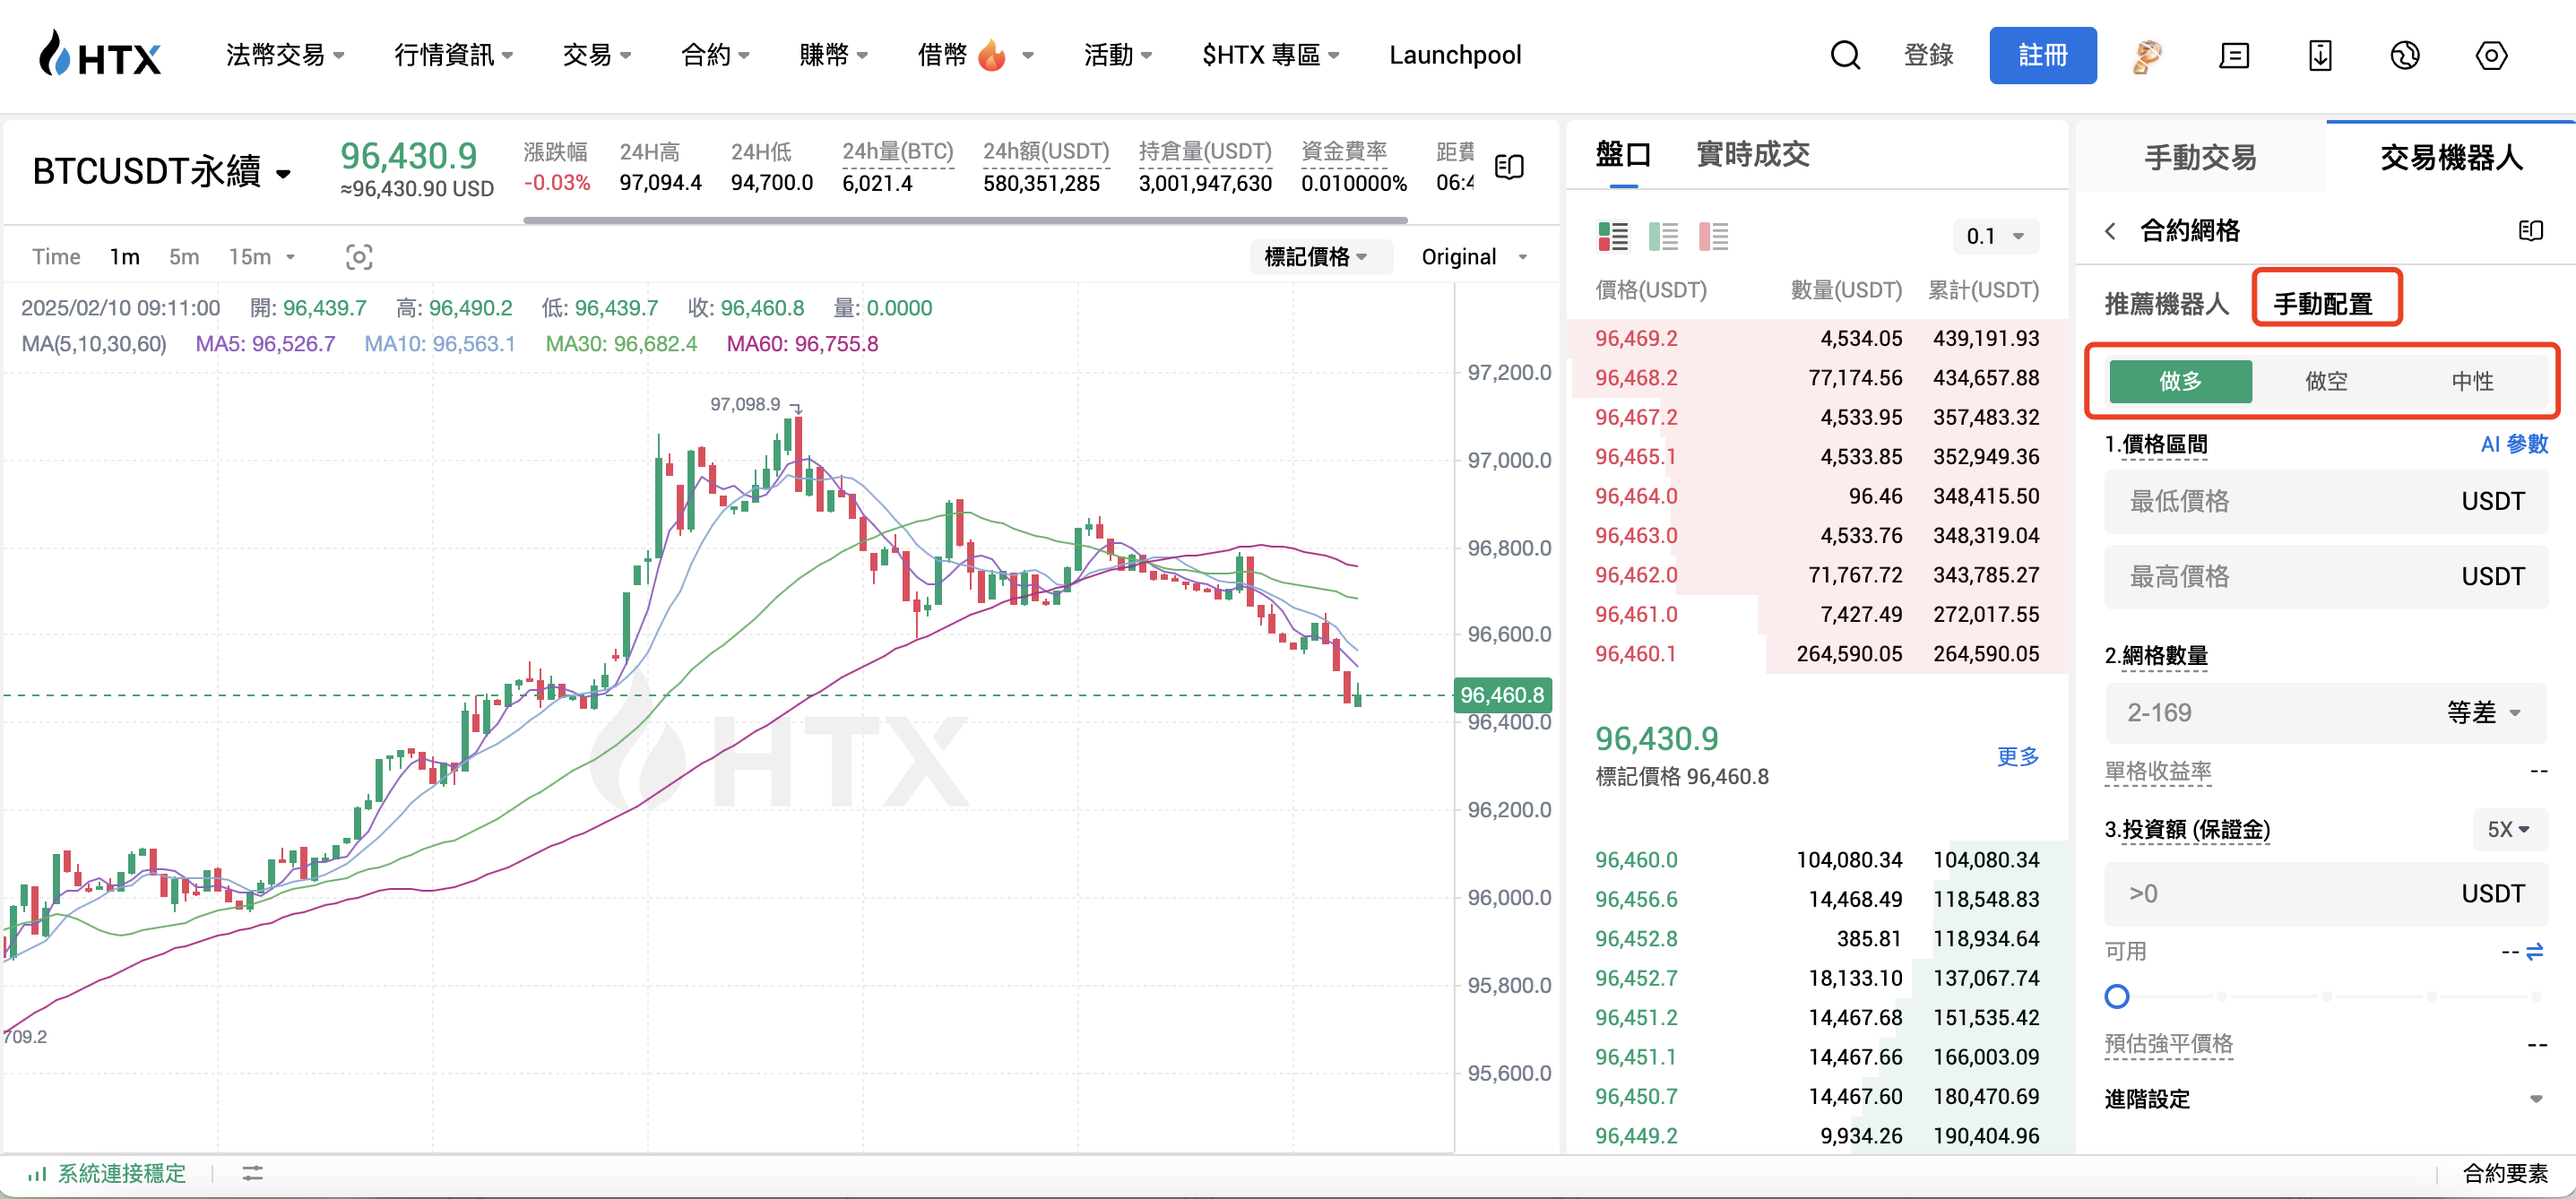
Task: Click the AI 參數 link
Action: pyautogui.click(x=2514, y=444)
